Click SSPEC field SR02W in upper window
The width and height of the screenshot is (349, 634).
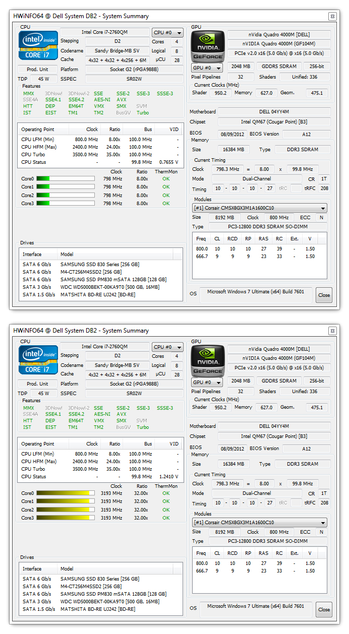[x=134, y=79]
